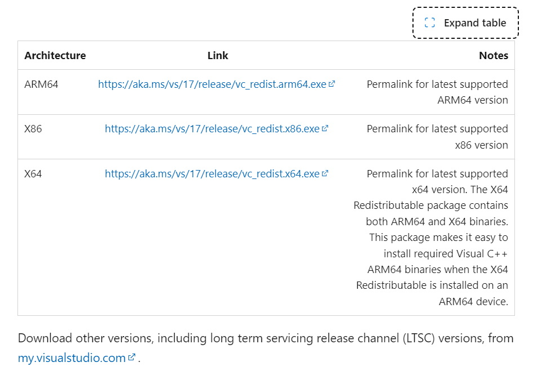
Task: Select the Notes column header
Action: tap(494, 55)
